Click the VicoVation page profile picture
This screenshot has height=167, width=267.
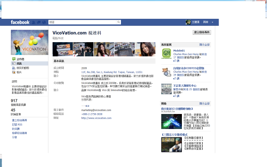click(x=30, y=42)
